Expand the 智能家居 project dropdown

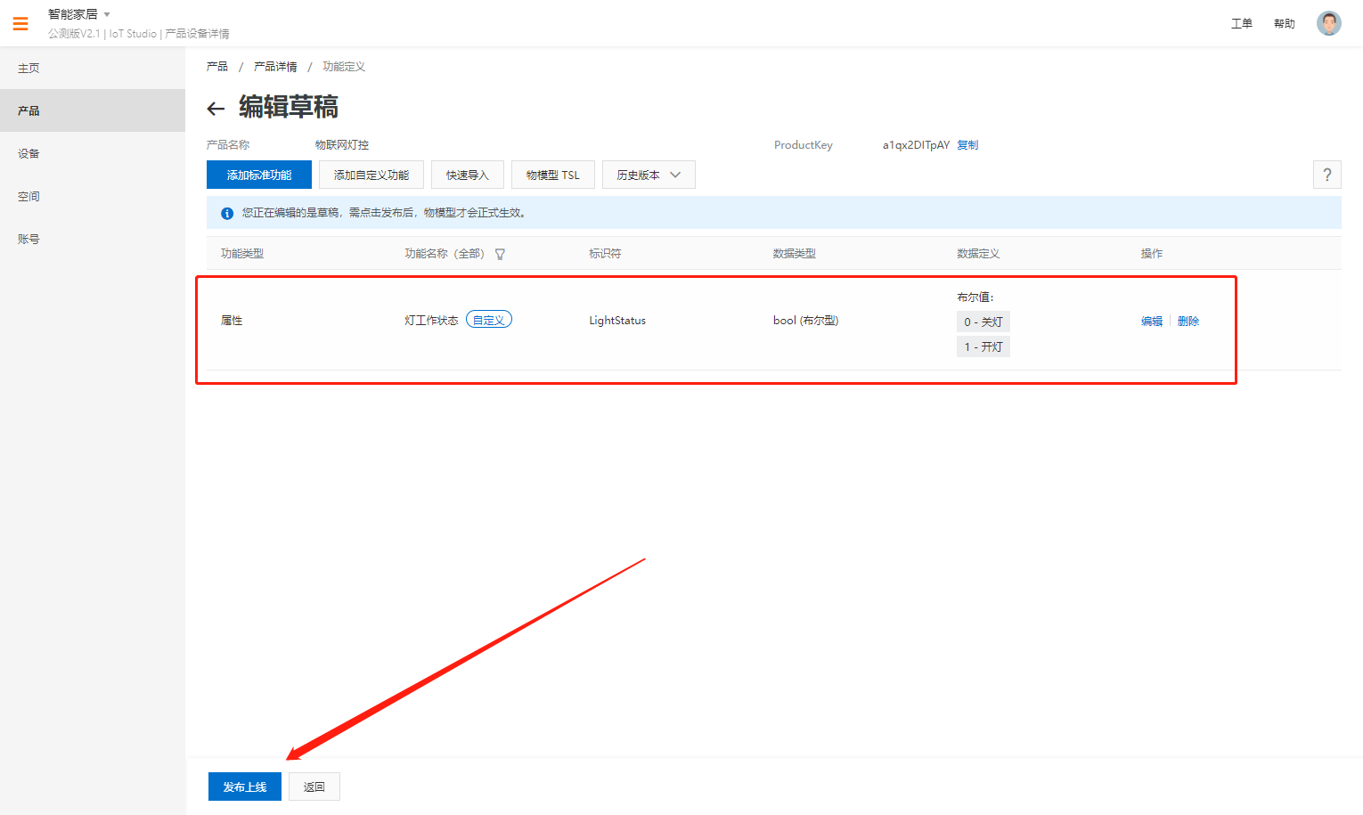tap(79, 14)
